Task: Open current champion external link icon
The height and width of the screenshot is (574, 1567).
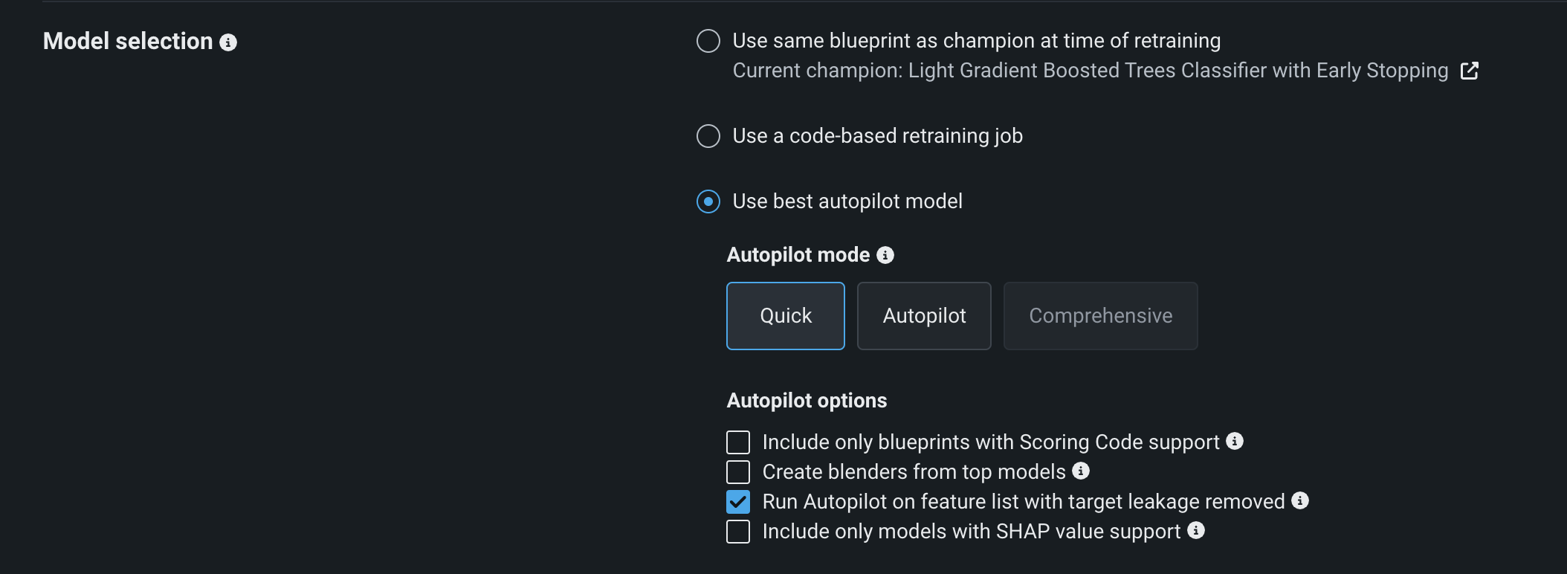Action: click(x=1469, y=71)
